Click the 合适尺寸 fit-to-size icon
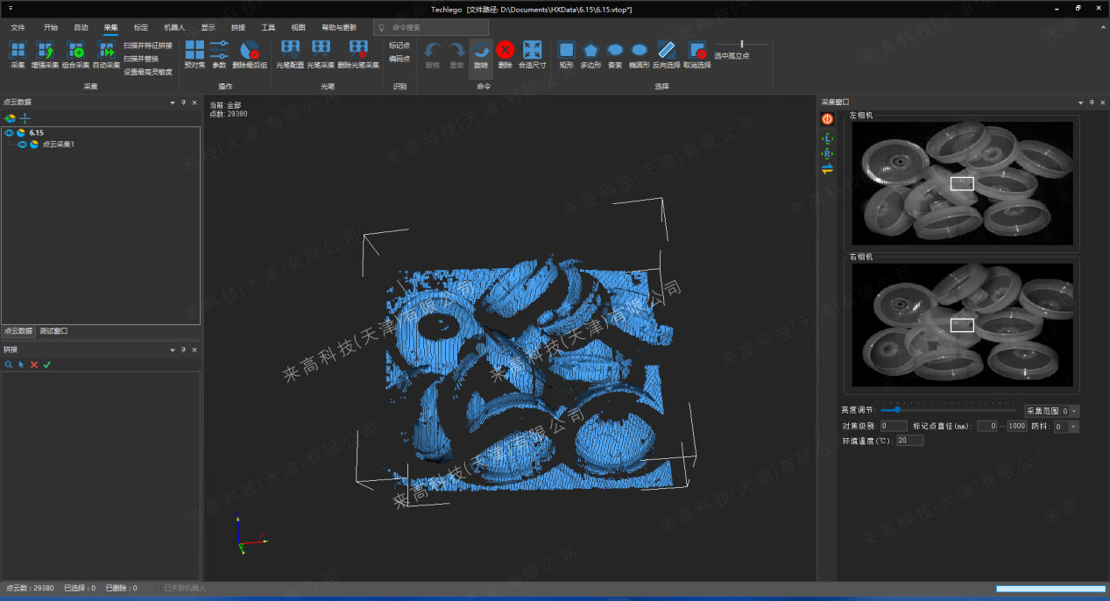The width and height of the screenshot is (1110, 601). click(532, 50)
